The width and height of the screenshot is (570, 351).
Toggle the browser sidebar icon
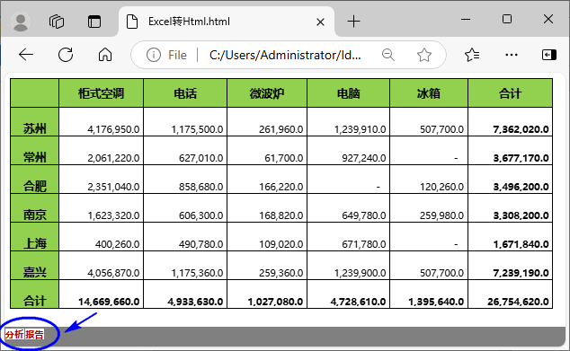coord(549,55)
